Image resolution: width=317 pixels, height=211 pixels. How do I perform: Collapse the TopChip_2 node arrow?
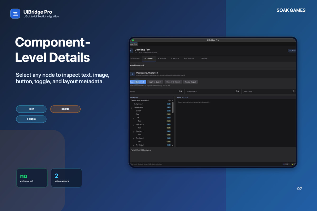coord(134,139)
